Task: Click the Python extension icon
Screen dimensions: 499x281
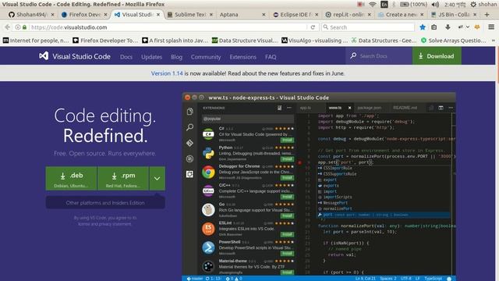Action: 208,153
